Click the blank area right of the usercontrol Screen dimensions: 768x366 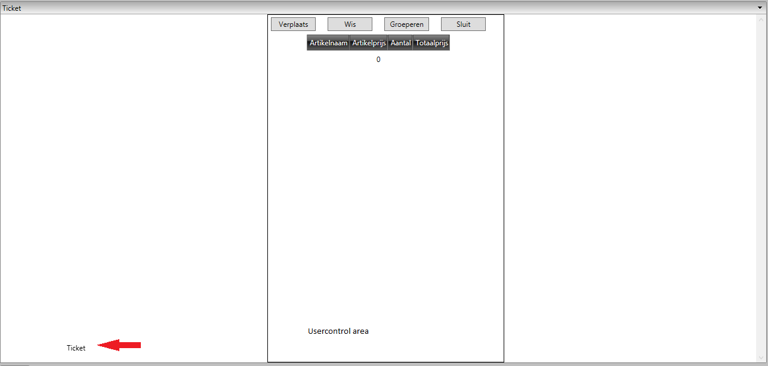tap(630, 188)
